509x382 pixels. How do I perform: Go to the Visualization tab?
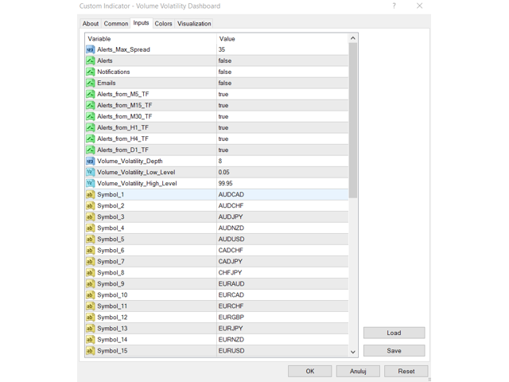tap(194, 24)
